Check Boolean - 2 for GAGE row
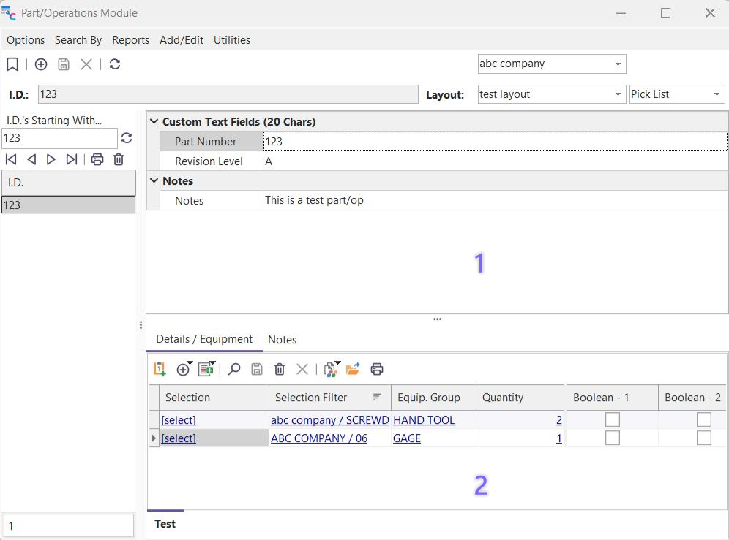This screenshot has width=729, height=540. (x=703, y=438)
